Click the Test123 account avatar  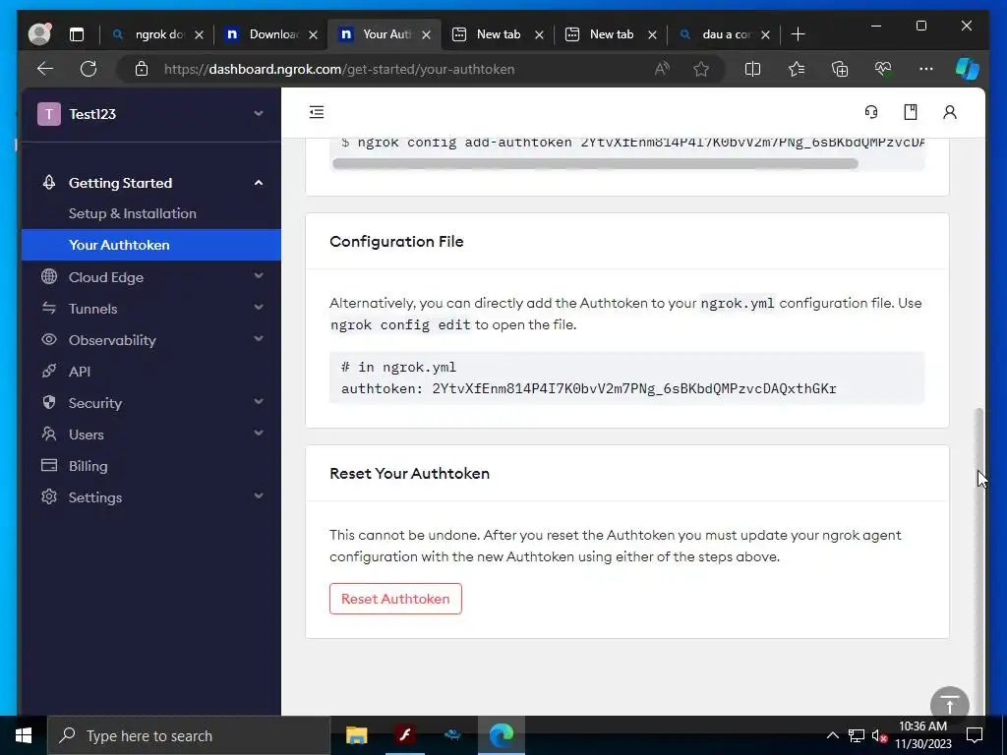49,114
